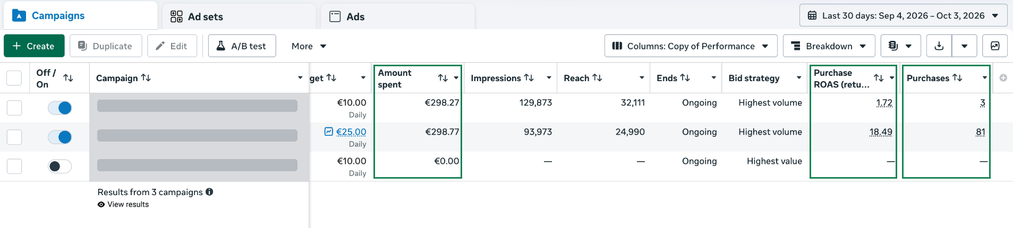
Task: Open Columns: Copy of Performance dropdown
Action: pos(691,46)
